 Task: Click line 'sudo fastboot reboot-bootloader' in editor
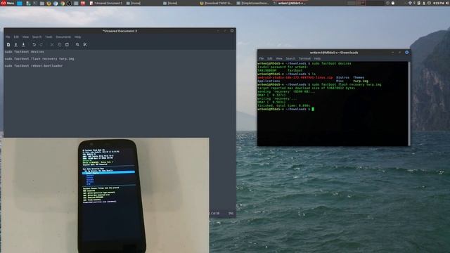(34, 65)
